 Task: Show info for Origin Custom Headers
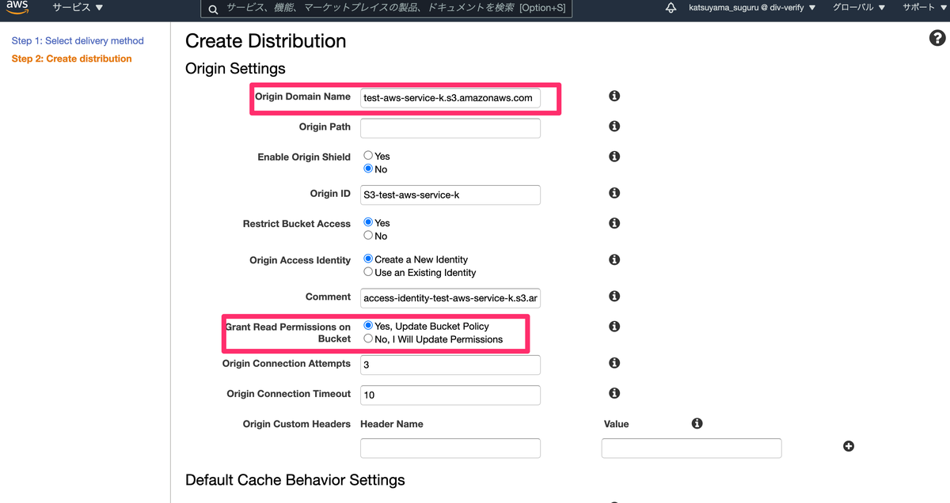click(x=697, y=423)
